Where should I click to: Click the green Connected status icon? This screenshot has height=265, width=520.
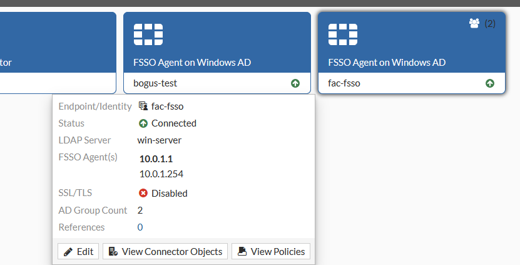(143, 123)
